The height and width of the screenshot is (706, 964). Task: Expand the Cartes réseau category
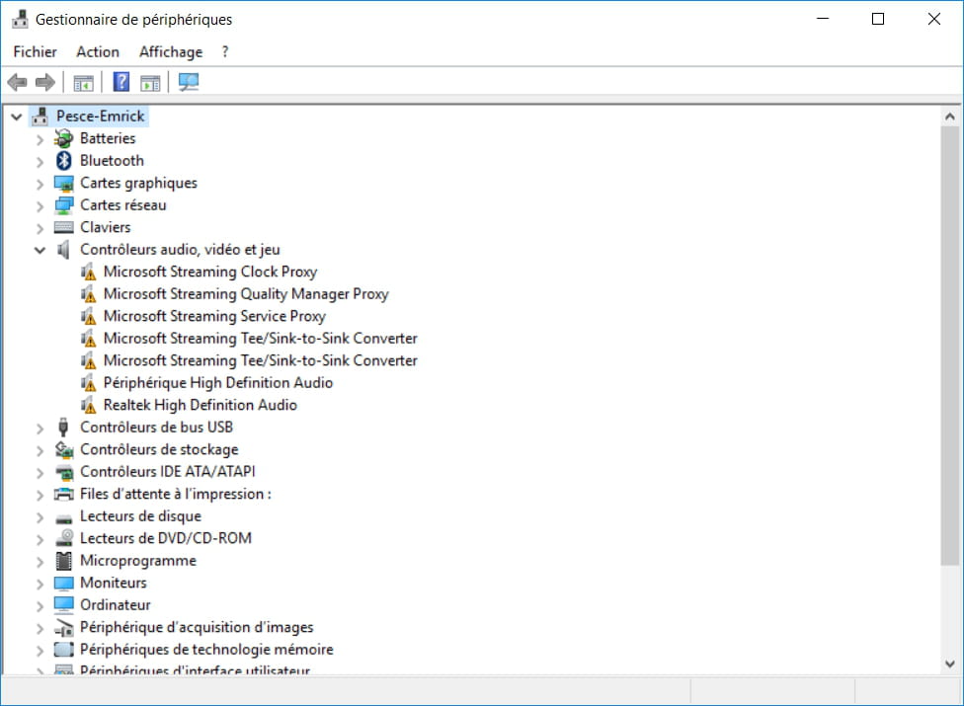click(40, 205)
